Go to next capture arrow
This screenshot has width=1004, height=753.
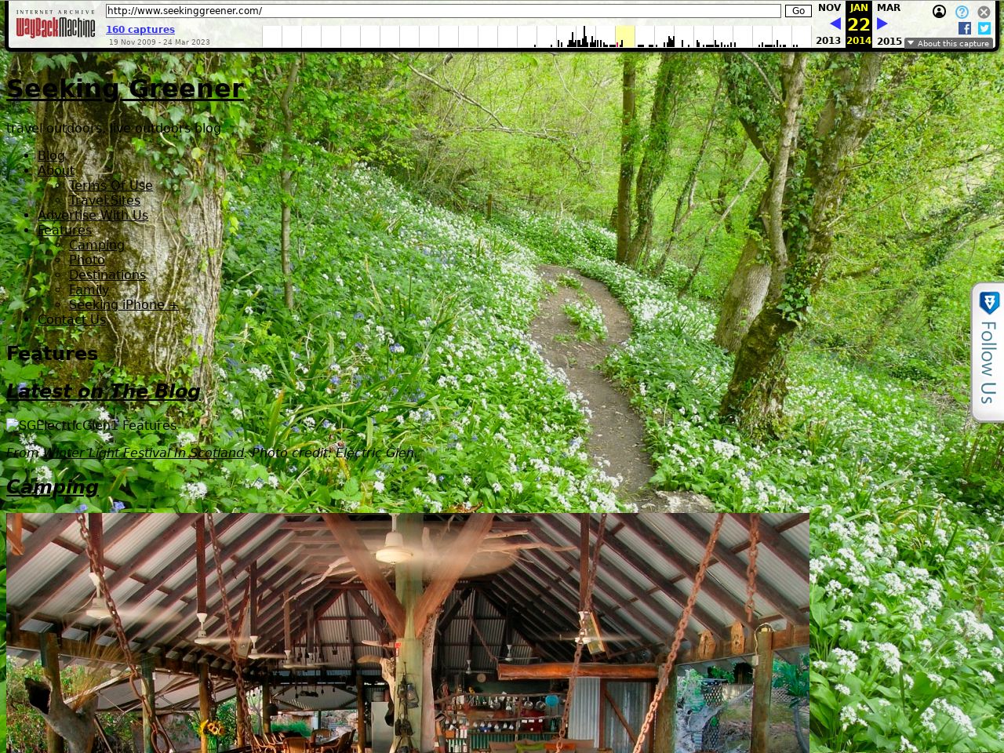point(882,24)
